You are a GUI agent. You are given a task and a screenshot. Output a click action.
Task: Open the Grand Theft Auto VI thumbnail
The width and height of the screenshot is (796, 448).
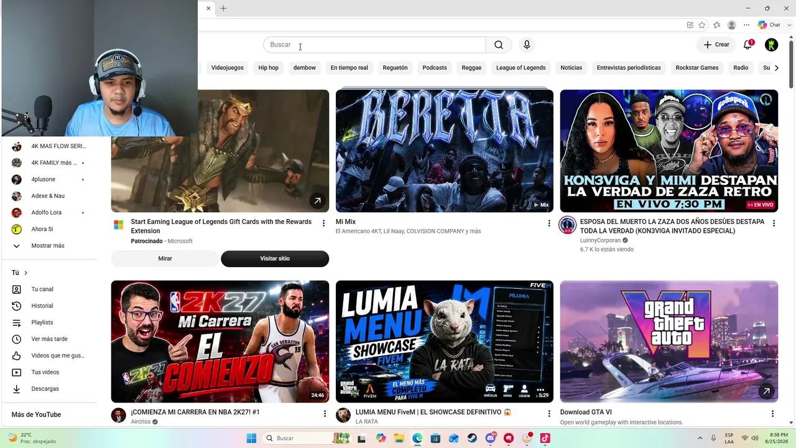(669, 342)
